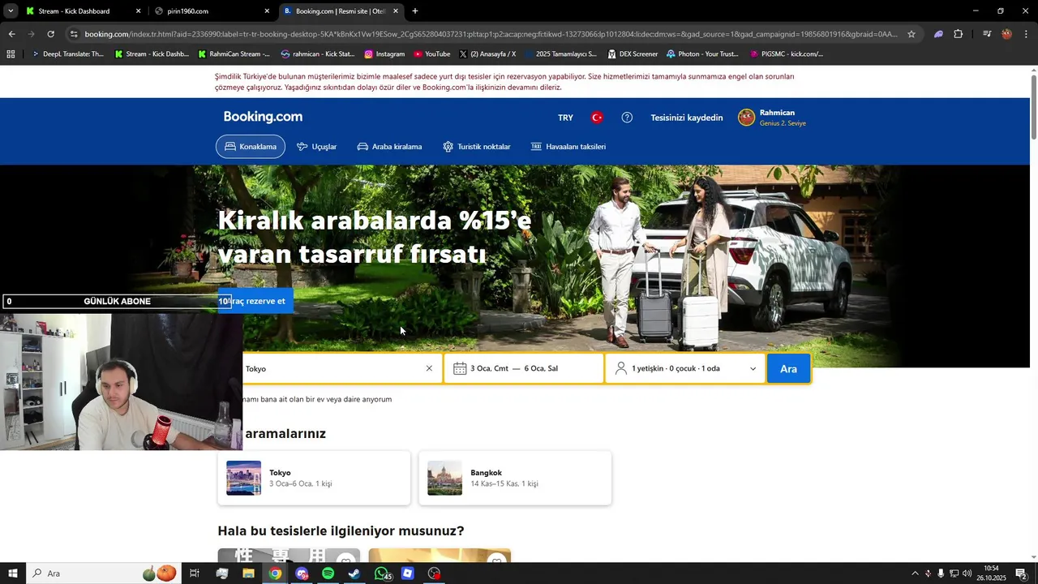Open Task View on the taskbar
This screenshot has width=1038, height=584.
(x=195, y=573)
